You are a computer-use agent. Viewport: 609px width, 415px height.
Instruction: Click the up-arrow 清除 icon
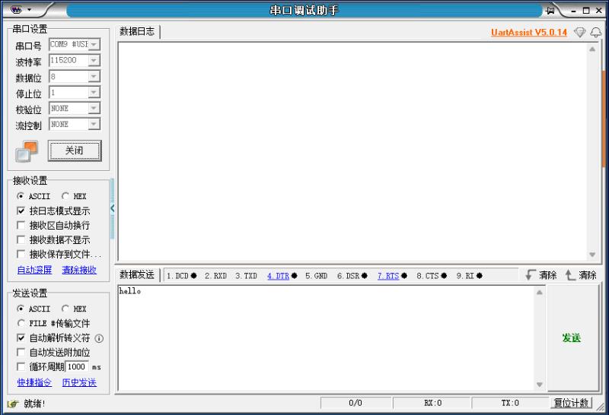click(x=570, y=275)
